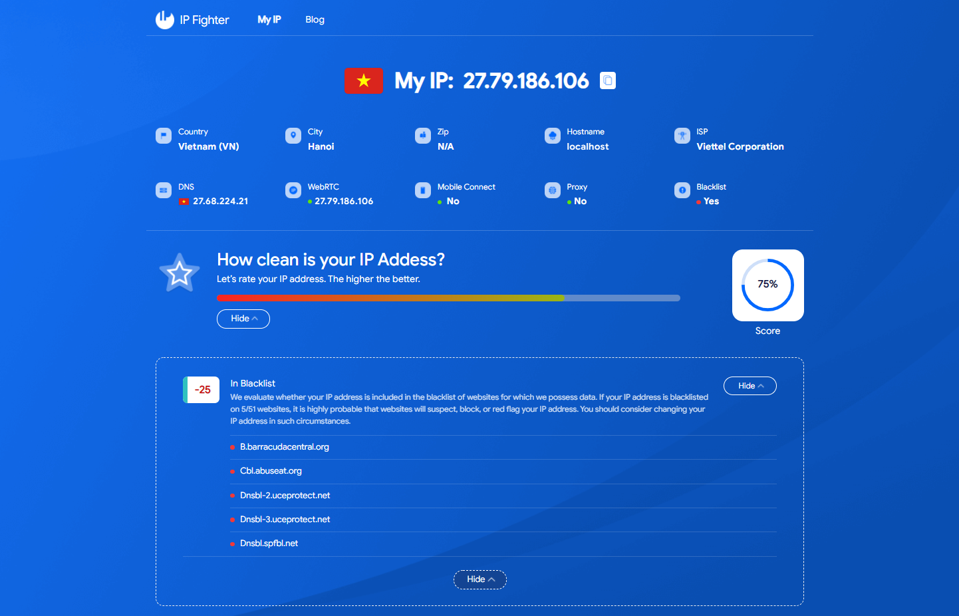Click the Proxy globe icon
The height and width of the screenshot is (616, 959).
(553, 190)
